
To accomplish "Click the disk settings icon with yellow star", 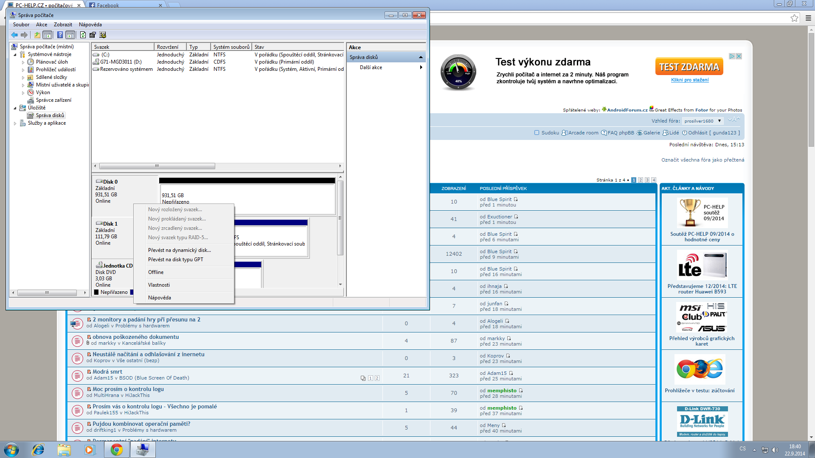I will click(x=103, y=35).
